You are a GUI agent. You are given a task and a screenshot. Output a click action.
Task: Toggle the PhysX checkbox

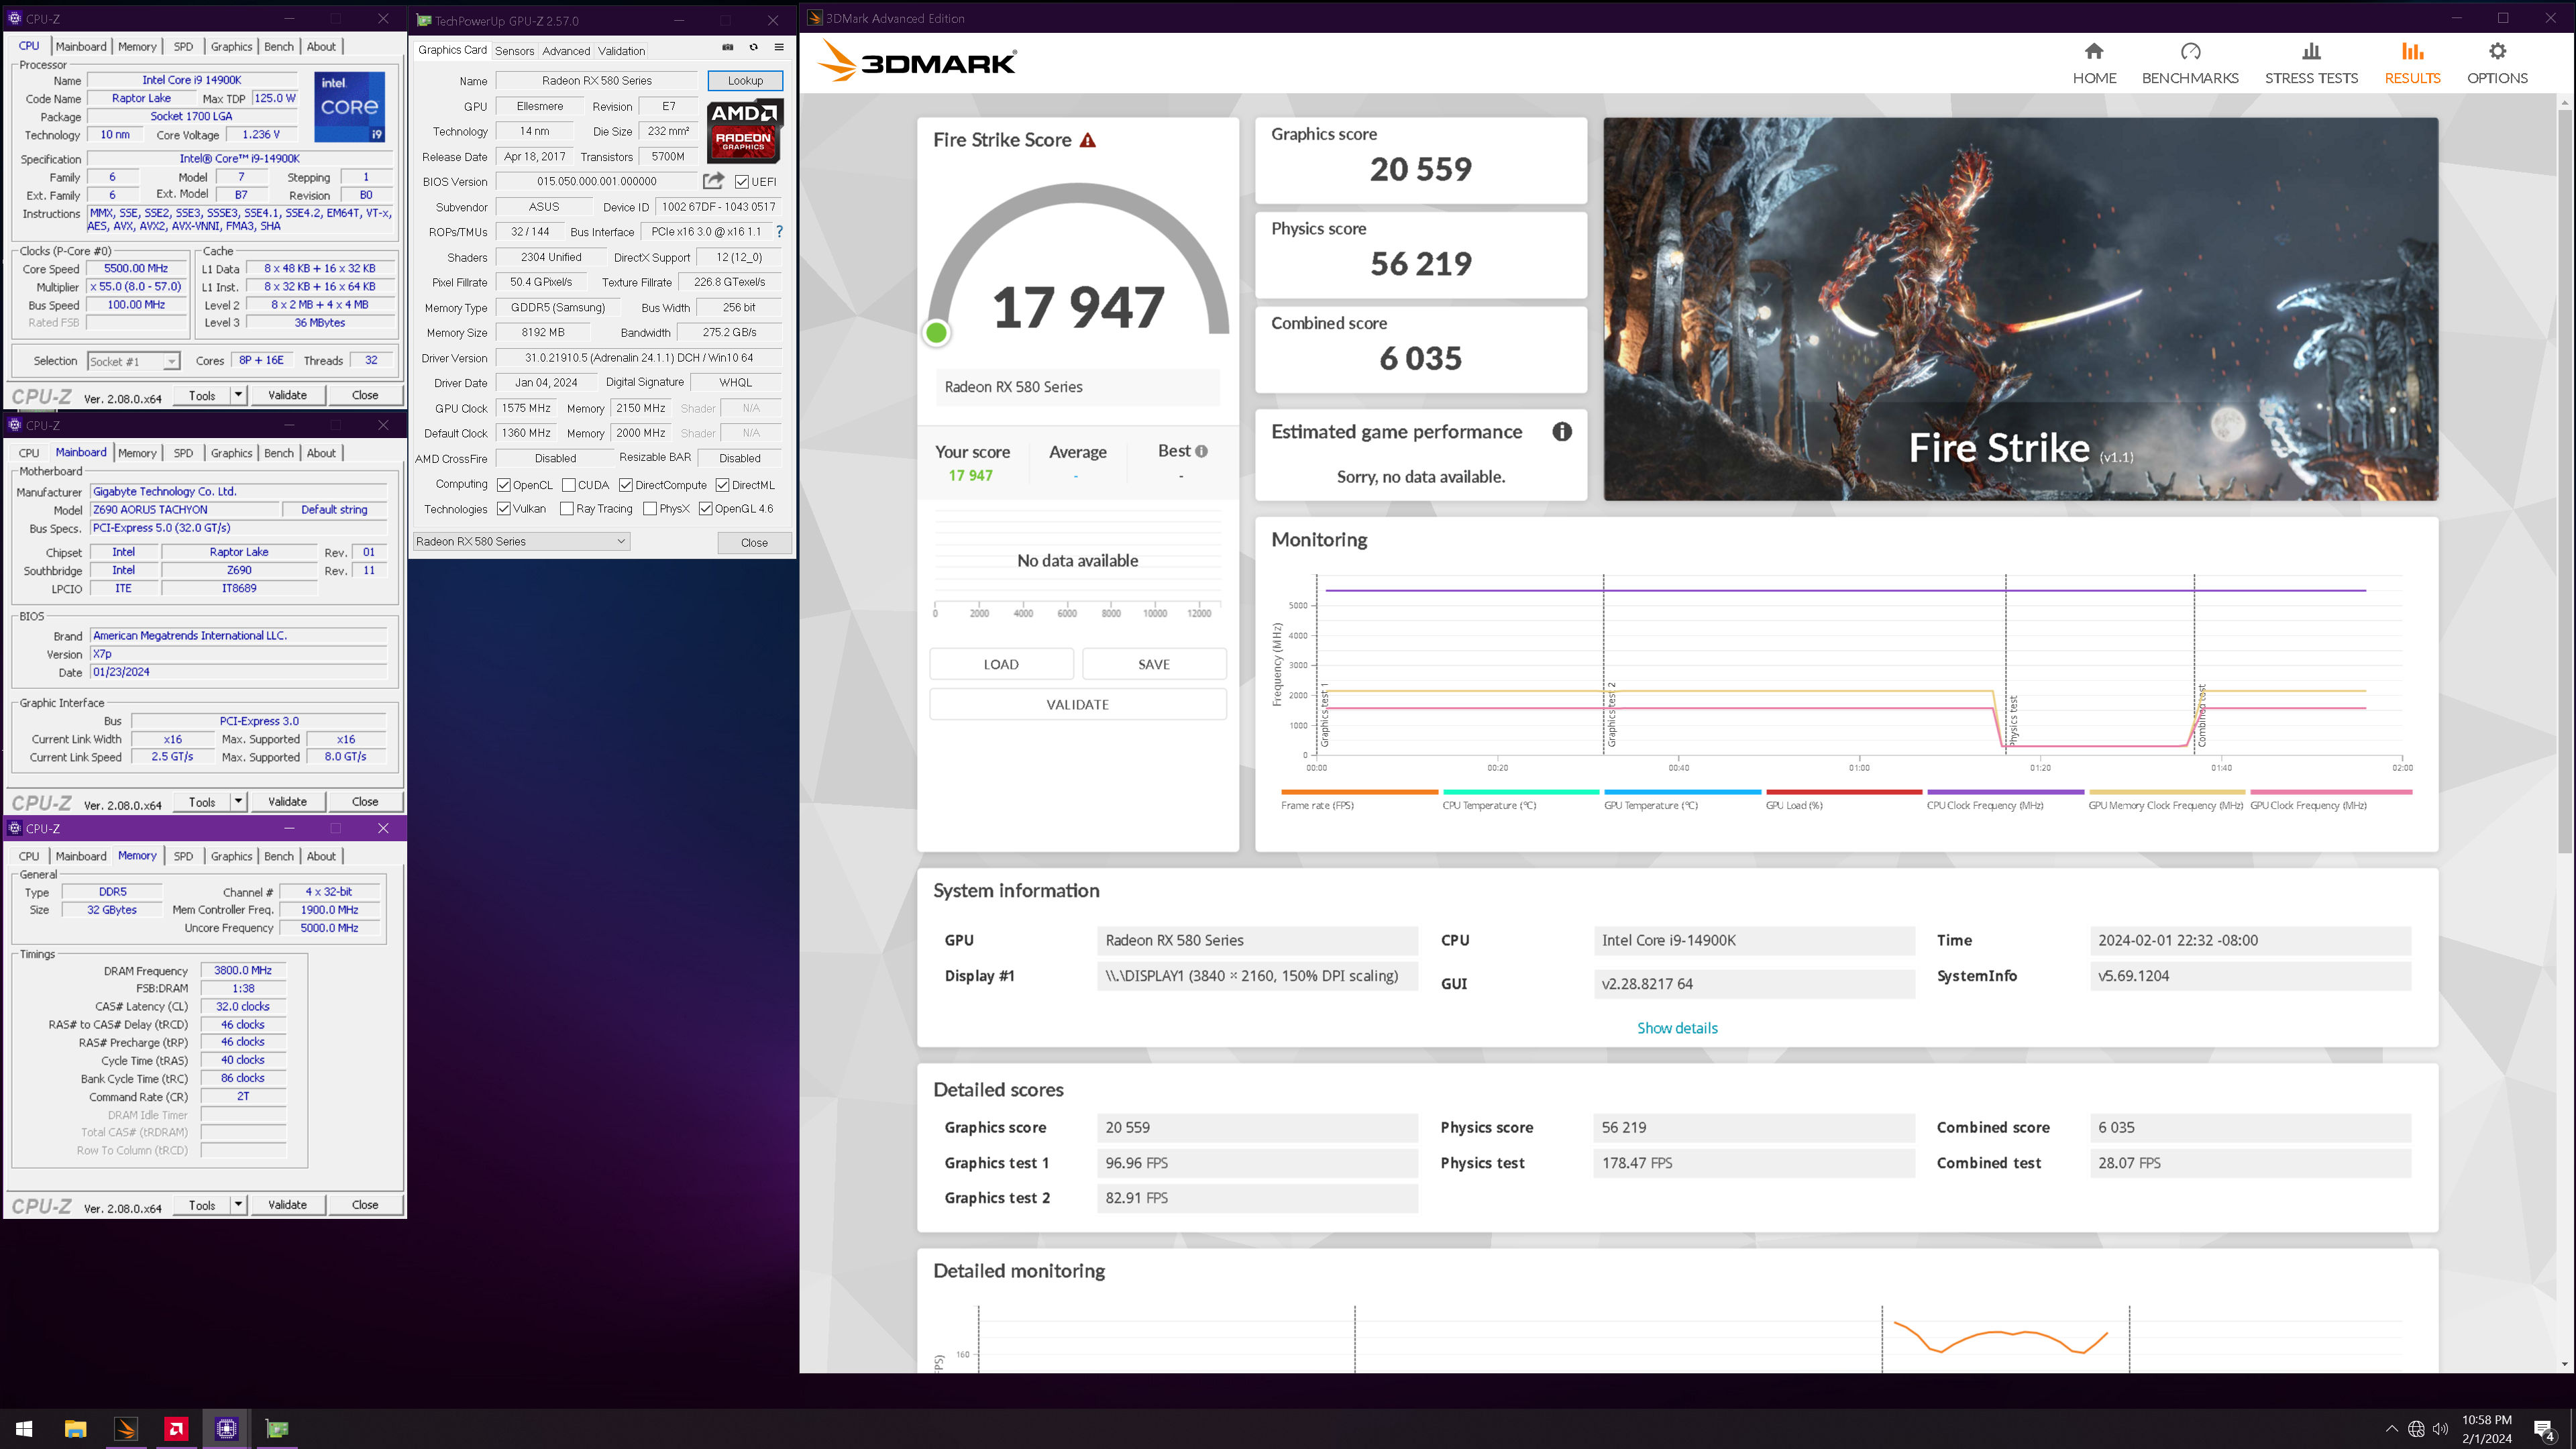650,509
